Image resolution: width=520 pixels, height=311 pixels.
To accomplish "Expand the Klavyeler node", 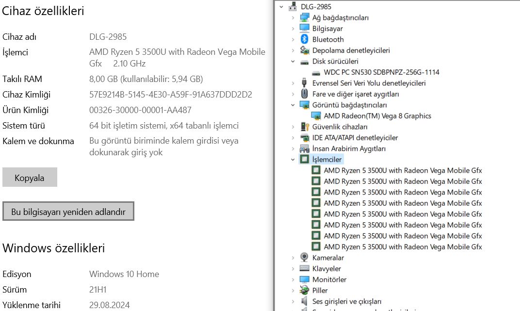I will pyautogui.click(x=293, y=269).
